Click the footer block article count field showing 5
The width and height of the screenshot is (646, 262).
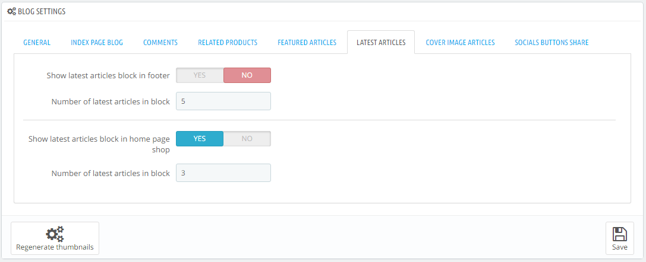[223, 101]
